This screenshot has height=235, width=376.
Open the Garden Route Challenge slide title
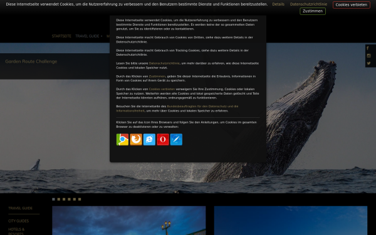click(x=31, y=61)
